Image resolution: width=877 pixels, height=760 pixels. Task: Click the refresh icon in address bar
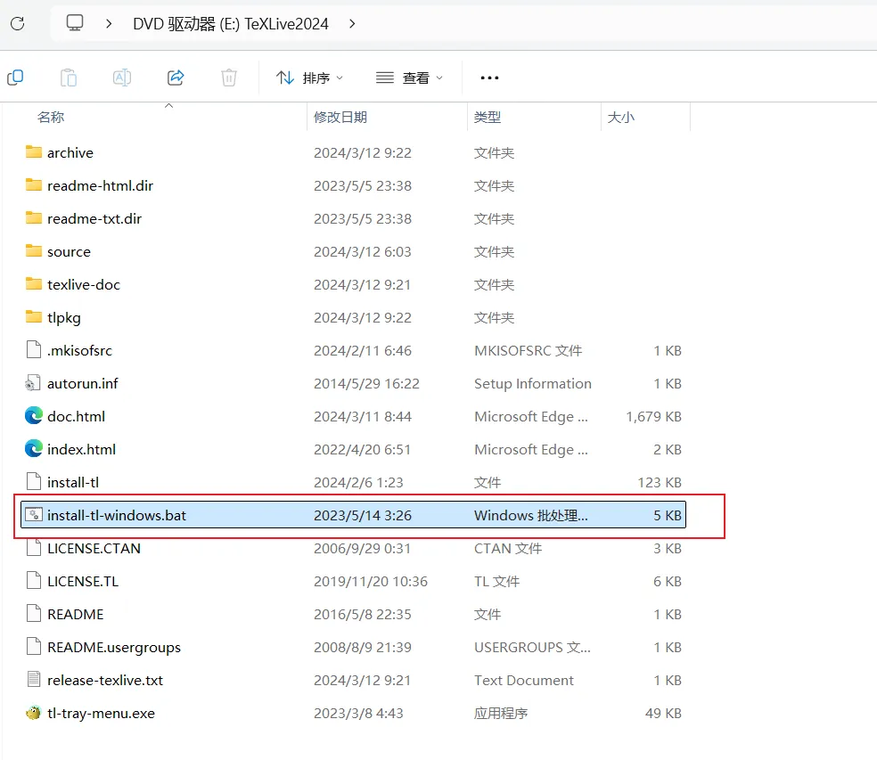pos(17,23)
